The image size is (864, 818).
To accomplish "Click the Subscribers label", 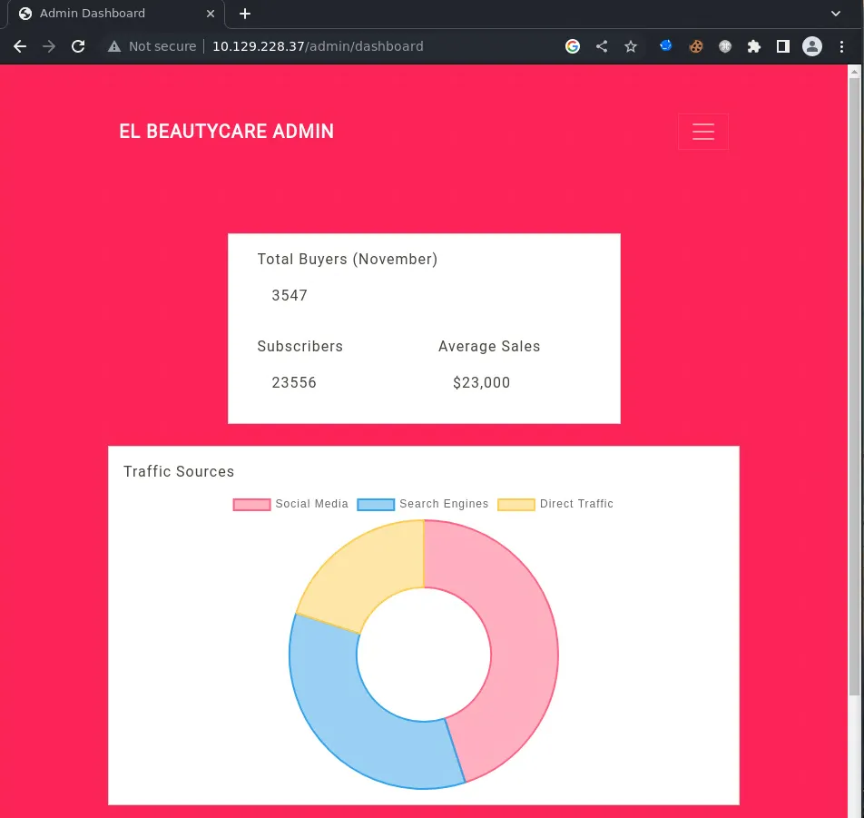I will point(299,346).
